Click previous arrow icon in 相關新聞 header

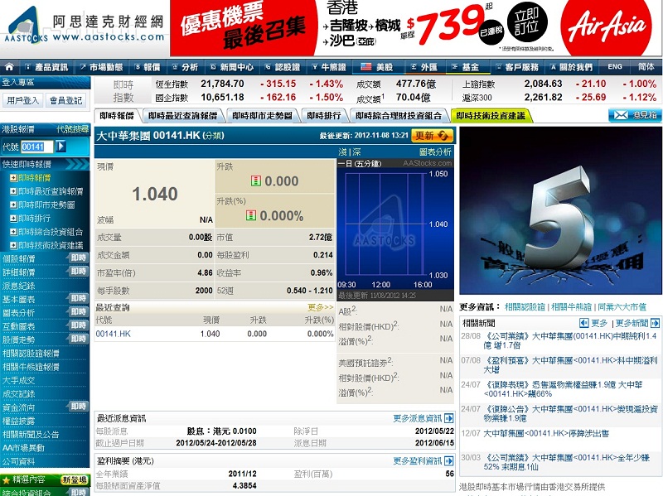point(584,323)
